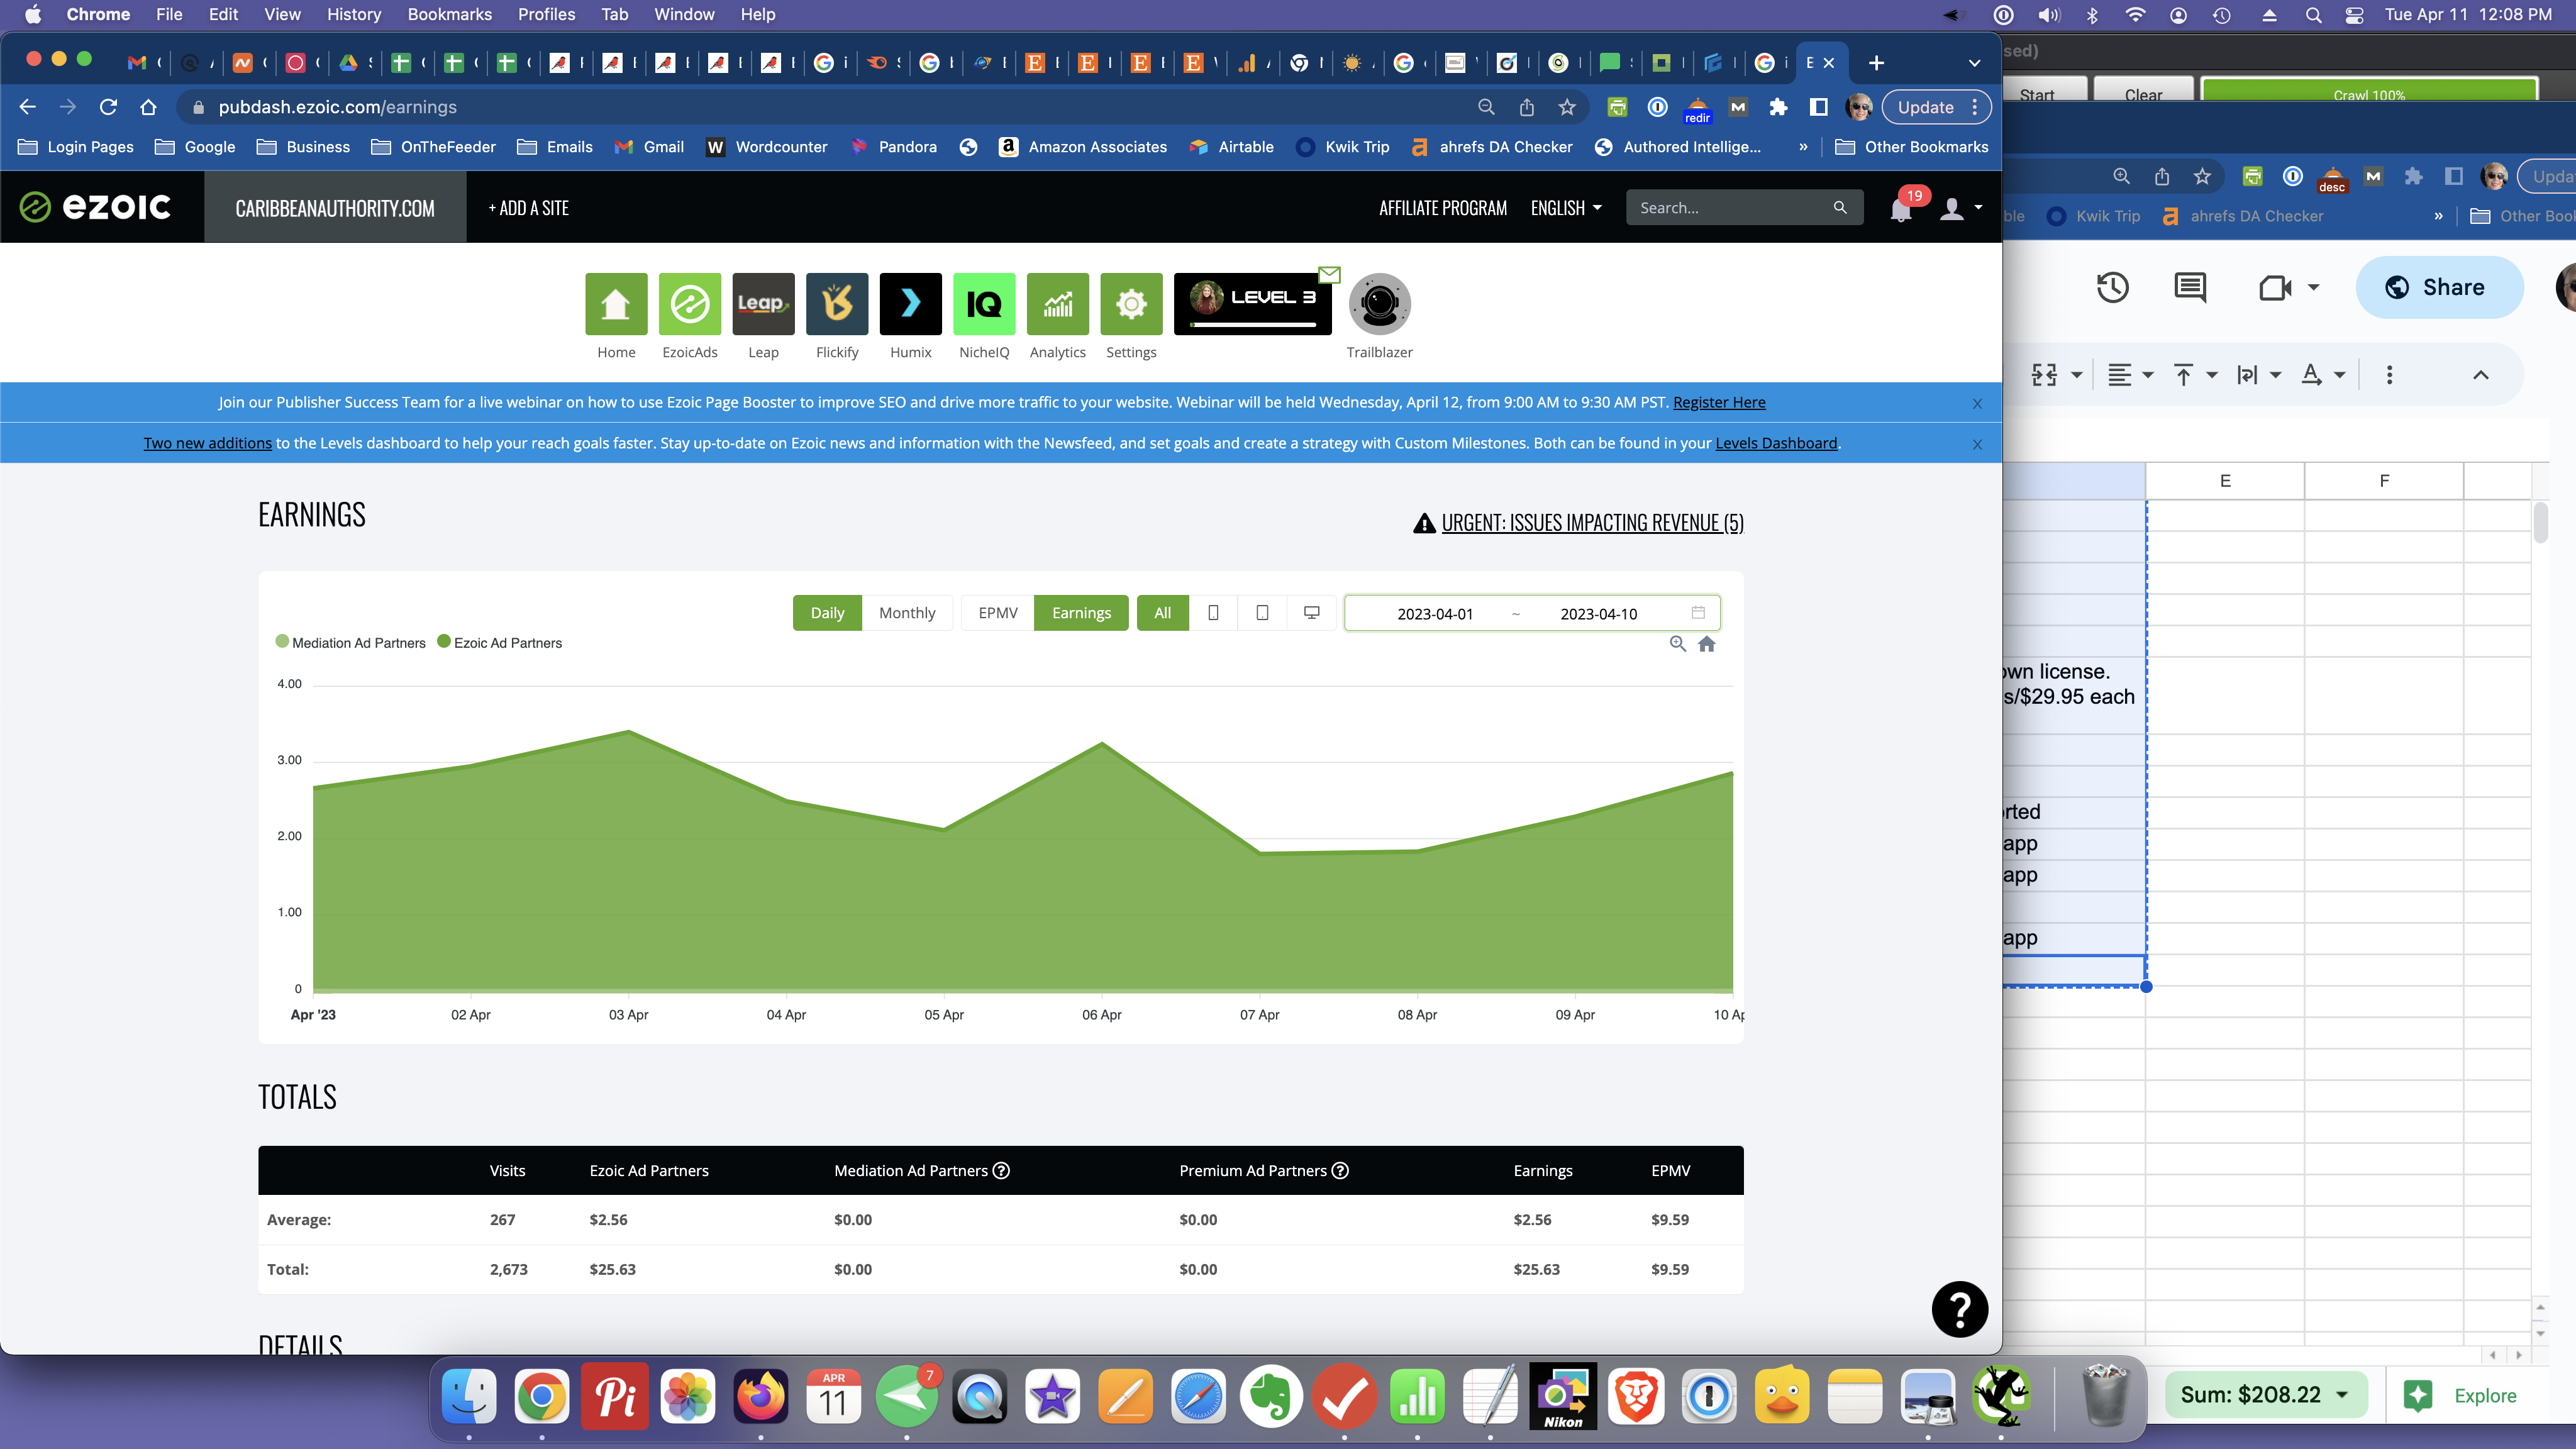Filter chart by mobile phone device

coord(1213,613)
